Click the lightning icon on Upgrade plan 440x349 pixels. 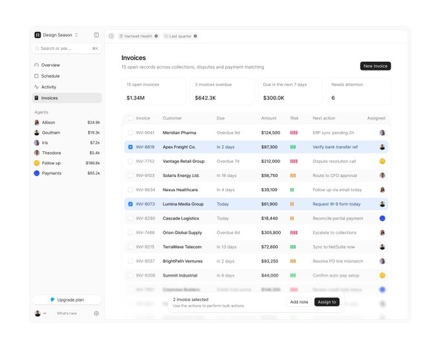tap(52, 300)
